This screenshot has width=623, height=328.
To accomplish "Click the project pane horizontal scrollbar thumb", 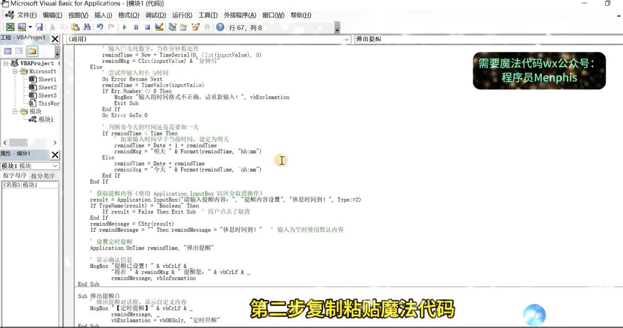I will point(18,142).
